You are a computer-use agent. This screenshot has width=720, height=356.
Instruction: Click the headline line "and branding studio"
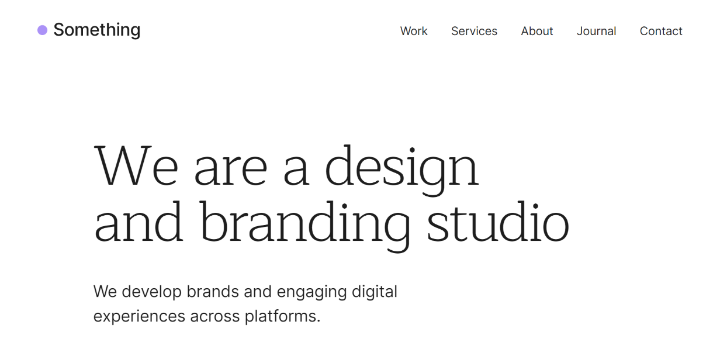[331, 223]
